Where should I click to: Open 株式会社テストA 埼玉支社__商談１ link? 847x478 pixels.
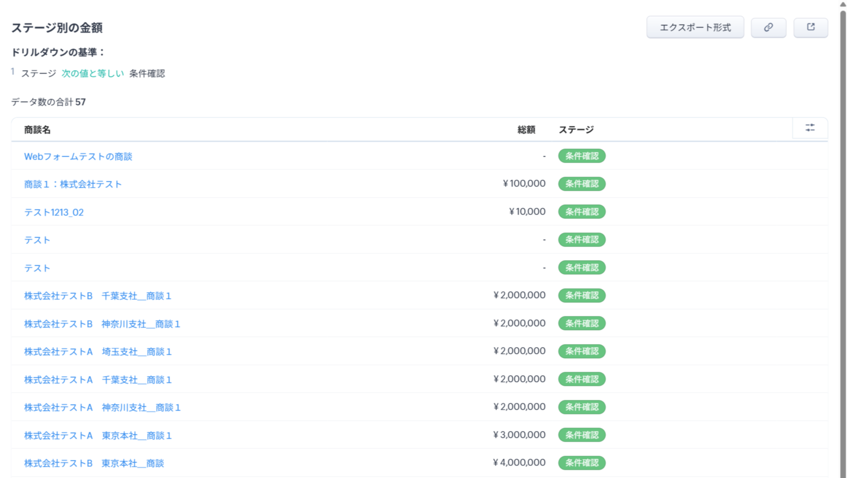pyautogui.click(x=98, y=351)
